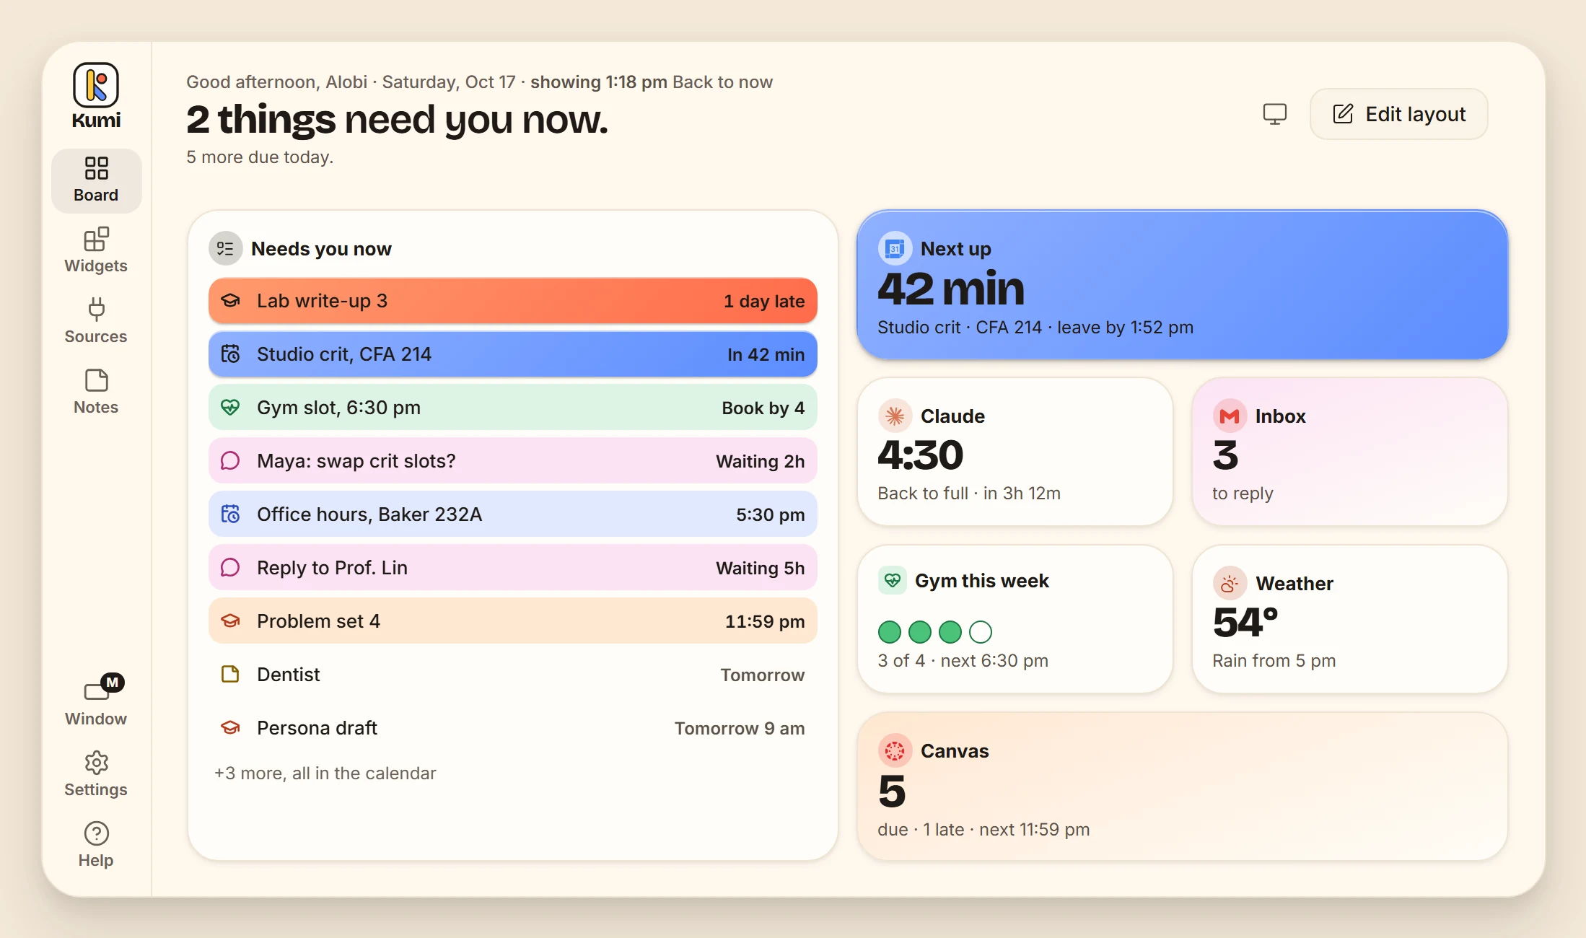Click the Book by 4 label
Viewport: 1586px width, 938px height.
(x=763, y=408)
